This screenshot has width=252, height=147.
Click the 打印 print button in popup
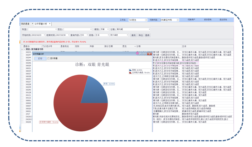[x=40, y=59]
